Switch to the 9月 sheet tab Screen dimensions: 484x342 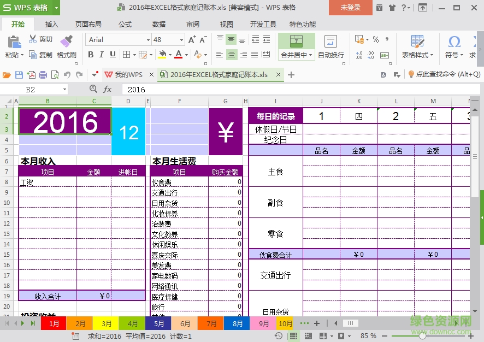click(x=263, y=323)
